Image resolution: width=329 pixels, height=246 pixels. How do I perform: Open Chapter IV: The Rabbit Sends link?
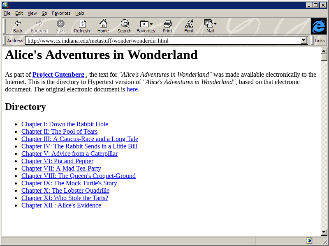tap(79, 146)
